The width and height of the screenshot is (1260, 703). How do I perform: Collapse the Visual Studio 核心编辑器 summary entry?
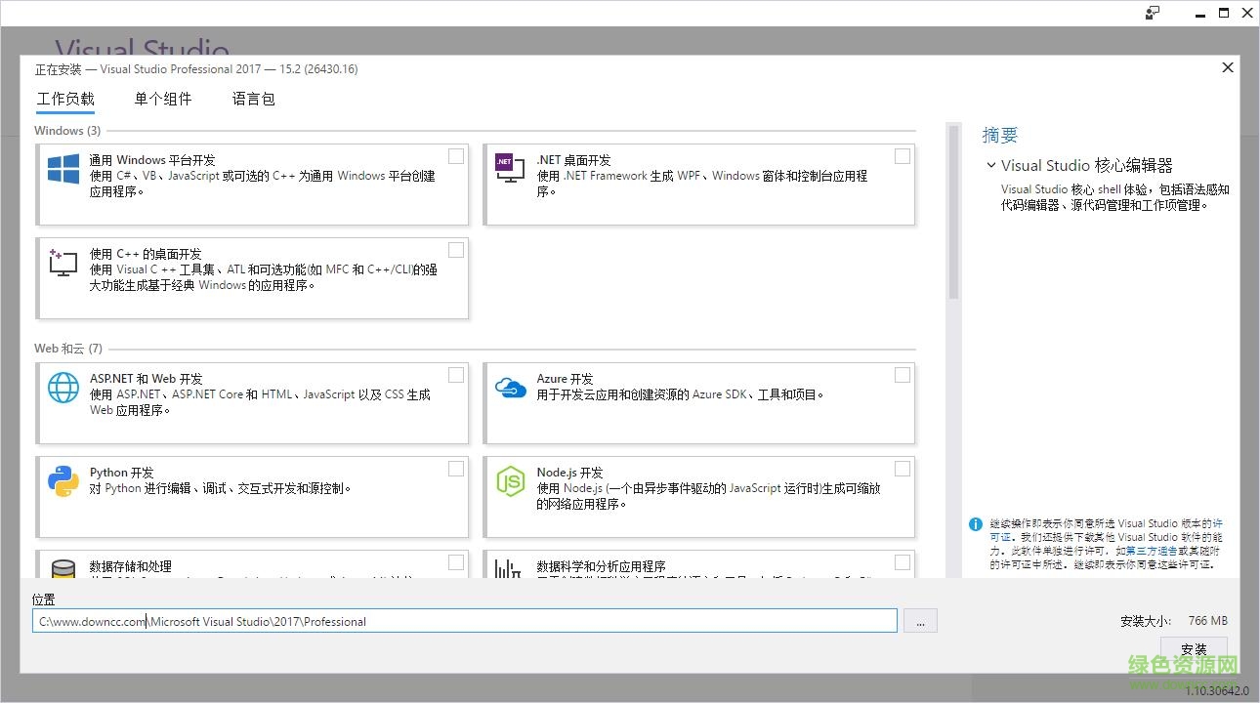(992, 165)
